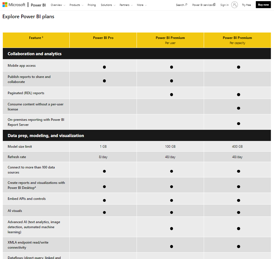Screen dimensions: 274x259
Task: Click the 1 GB cell
Action: (103, 147)
